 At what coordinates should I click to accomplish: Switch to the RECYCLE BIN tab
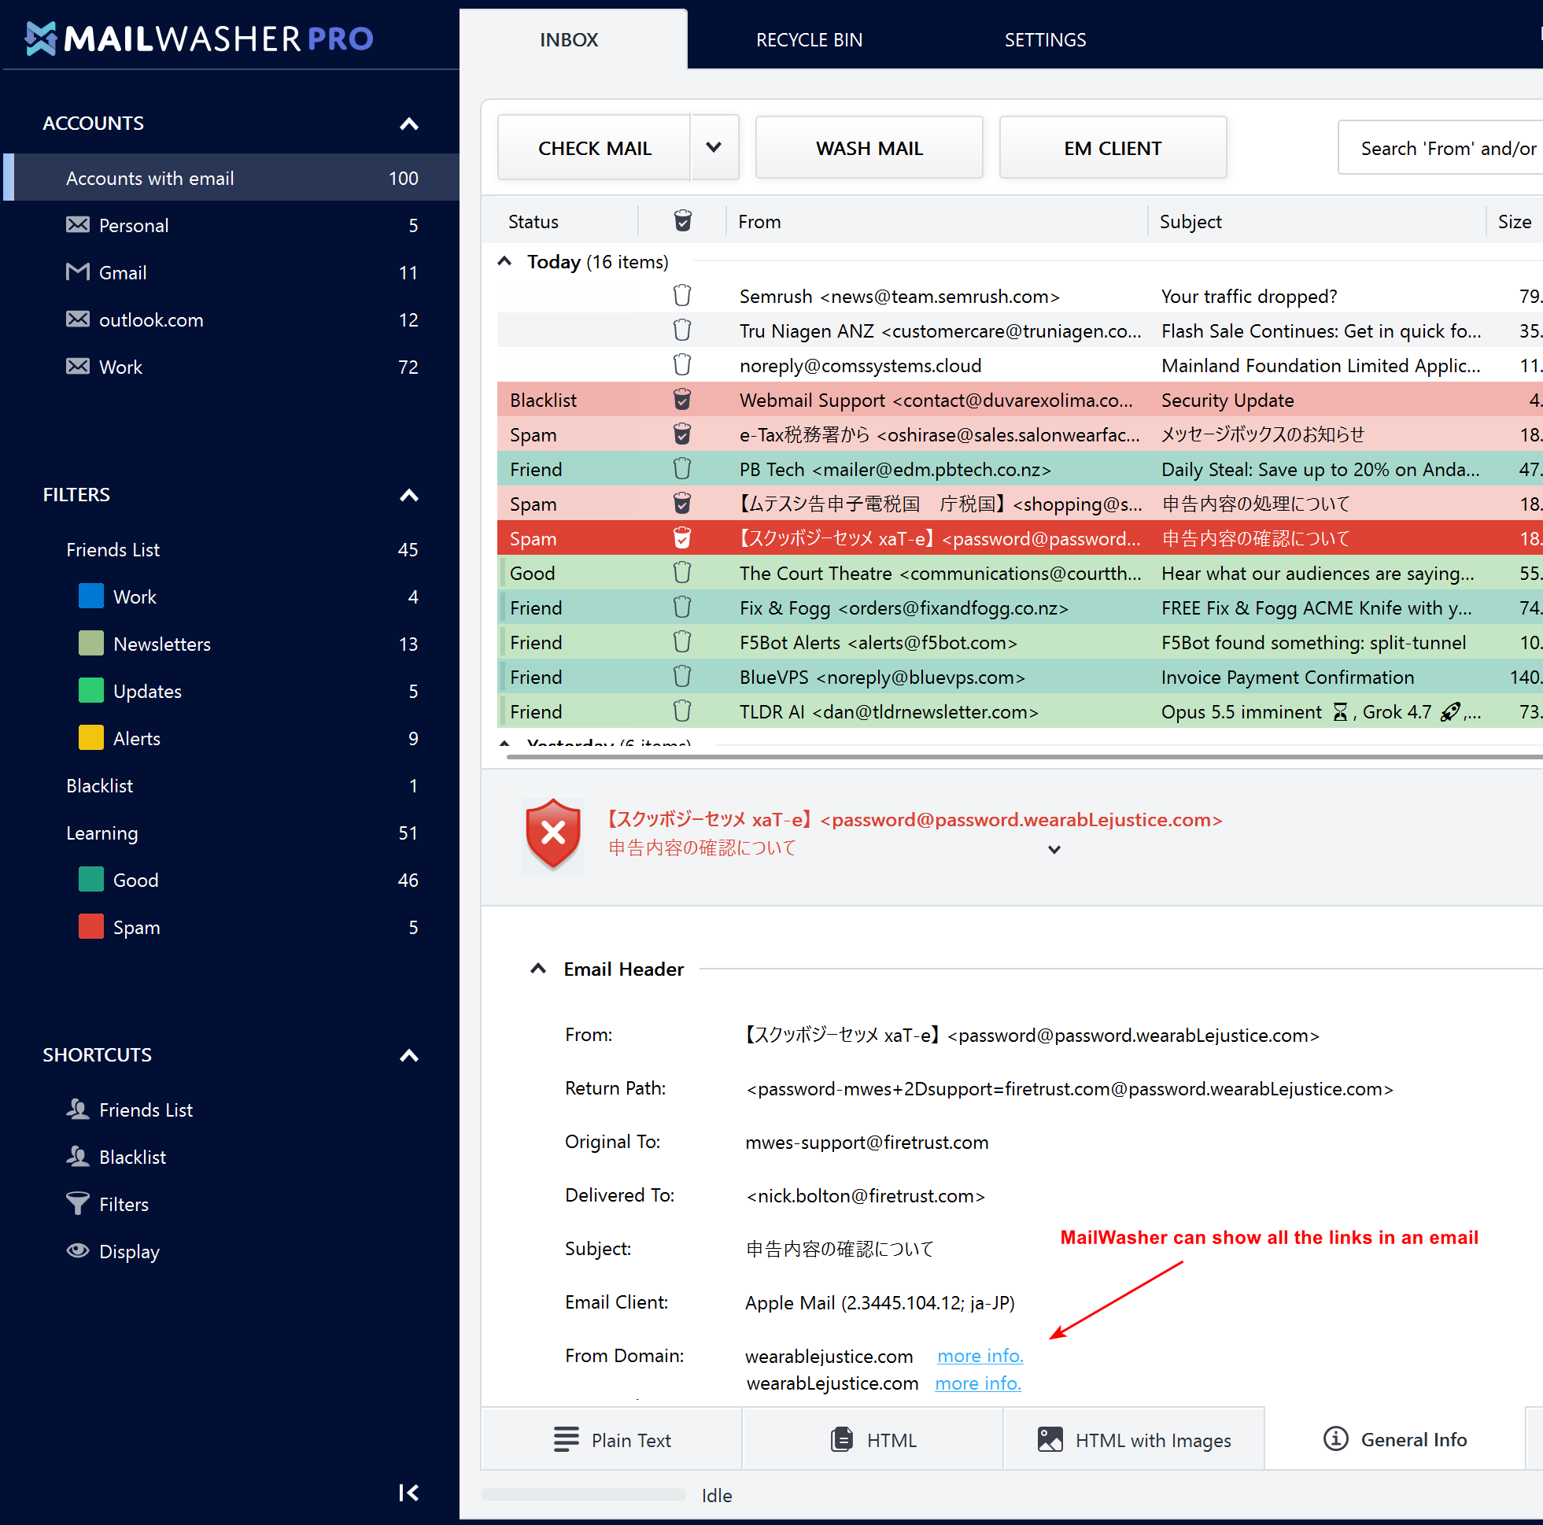(x=809, y=39)
